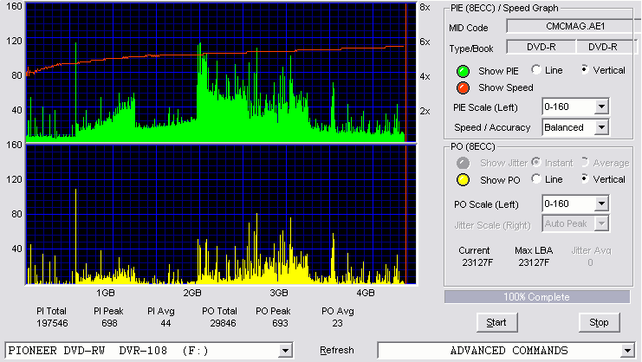Select Line display for PIE graph
The image size is (642, 362).
[x=536, y=69]
